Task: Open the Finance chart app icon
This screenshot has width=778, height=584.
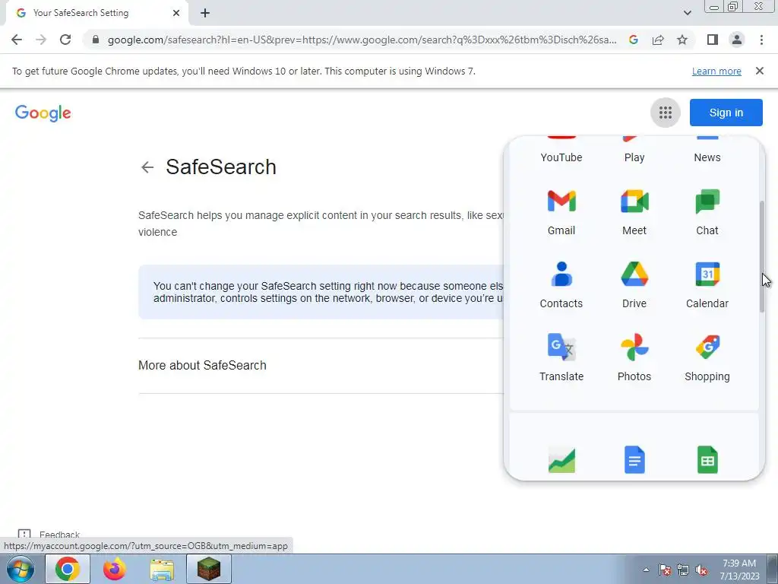Action: click(x=561, y=460)
